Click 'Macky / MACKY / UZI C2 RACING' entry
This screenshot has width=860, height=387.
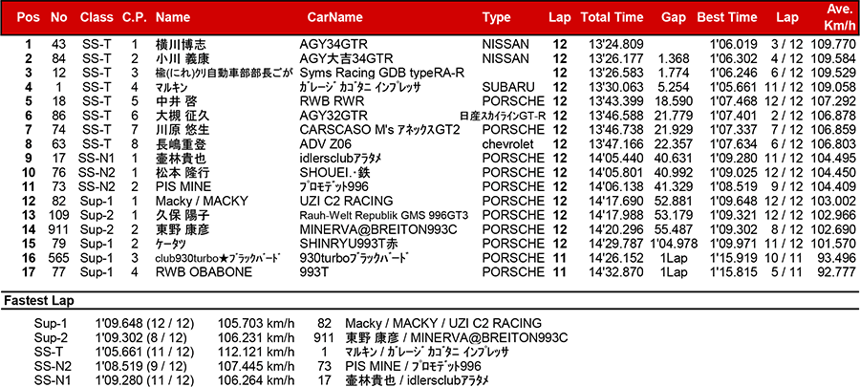[443, 323]
